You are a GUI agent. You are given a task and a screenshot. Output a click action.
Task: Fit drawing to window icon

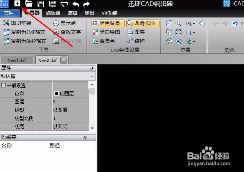[178, 32]
